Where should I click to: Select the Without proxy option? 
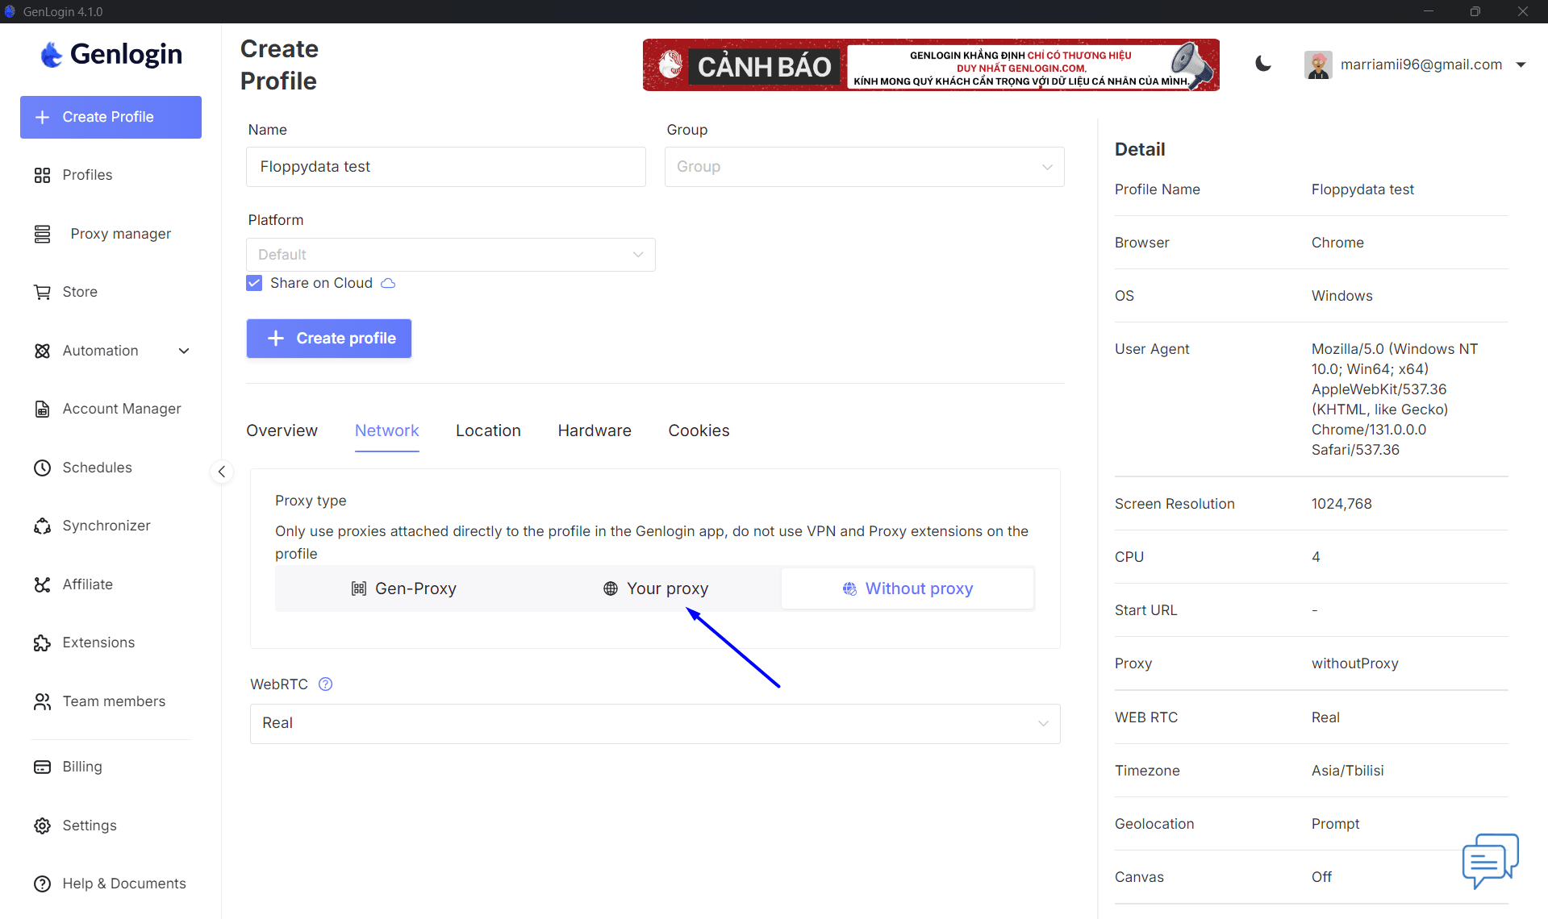908,588
